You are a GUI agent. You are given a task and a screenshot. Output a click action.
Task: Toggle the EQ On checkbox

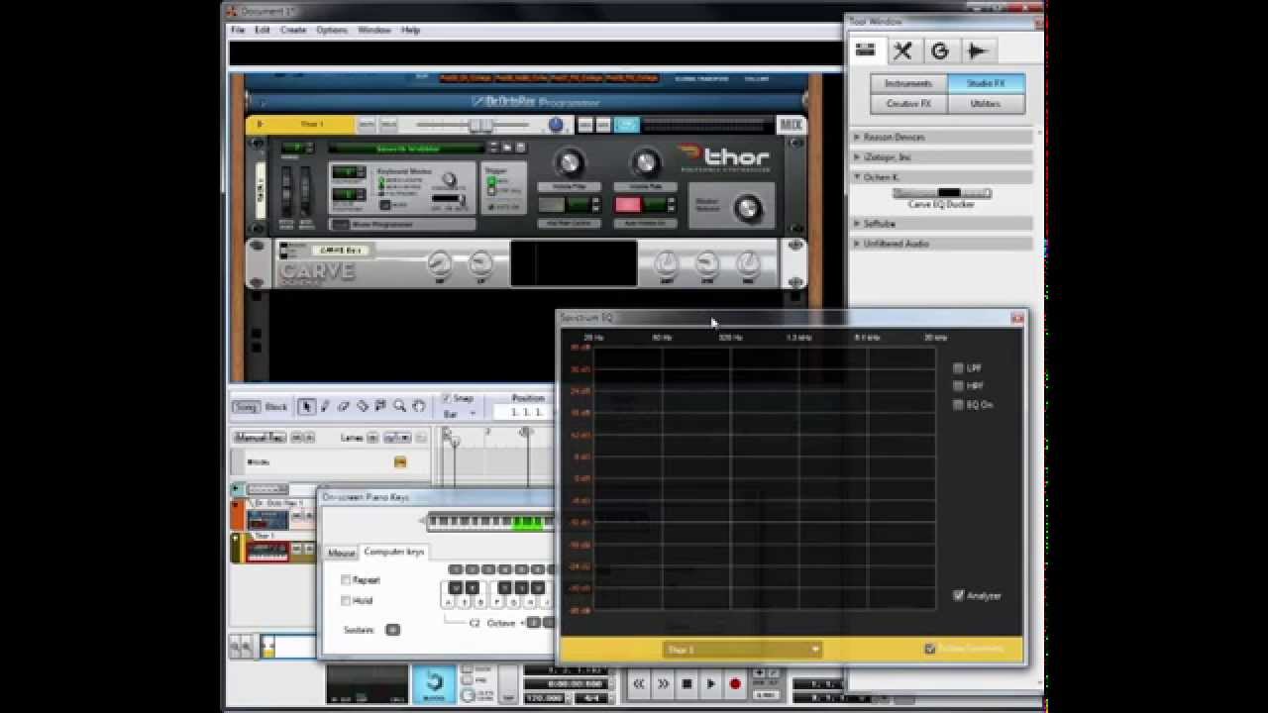click(958, 405)
